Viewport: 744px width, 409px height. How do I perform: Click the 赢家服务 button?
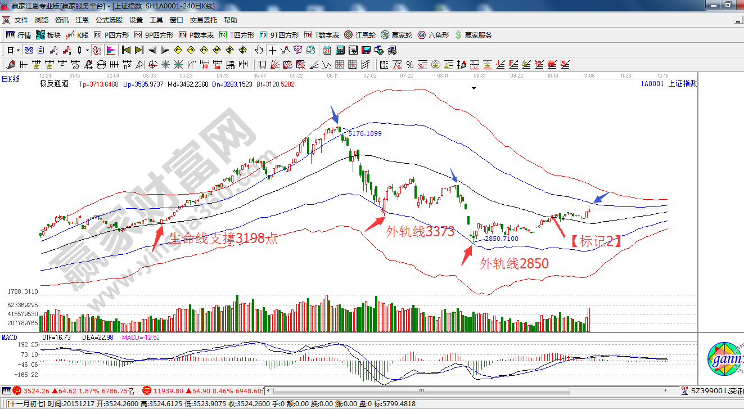[x=474, y=35]
